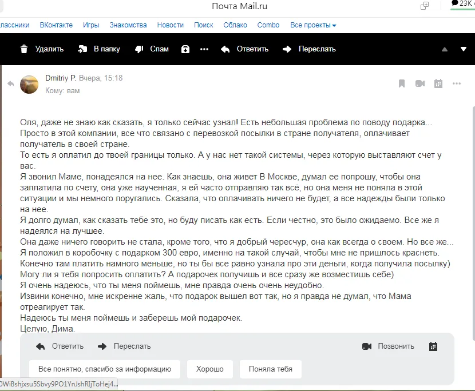Go to previous message with up triangle
475x391 pixels.
[445, 49]
